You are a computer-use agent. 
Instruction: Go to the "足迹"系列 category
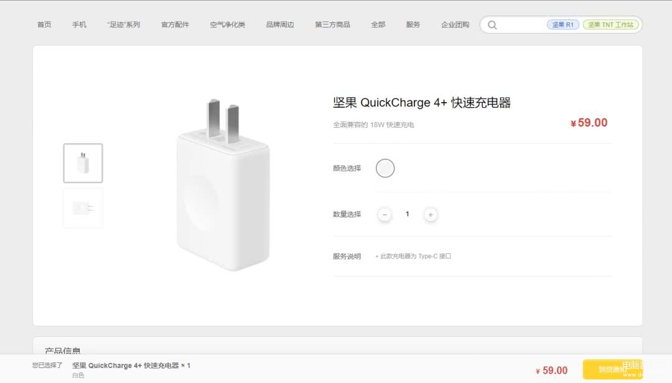123,25
